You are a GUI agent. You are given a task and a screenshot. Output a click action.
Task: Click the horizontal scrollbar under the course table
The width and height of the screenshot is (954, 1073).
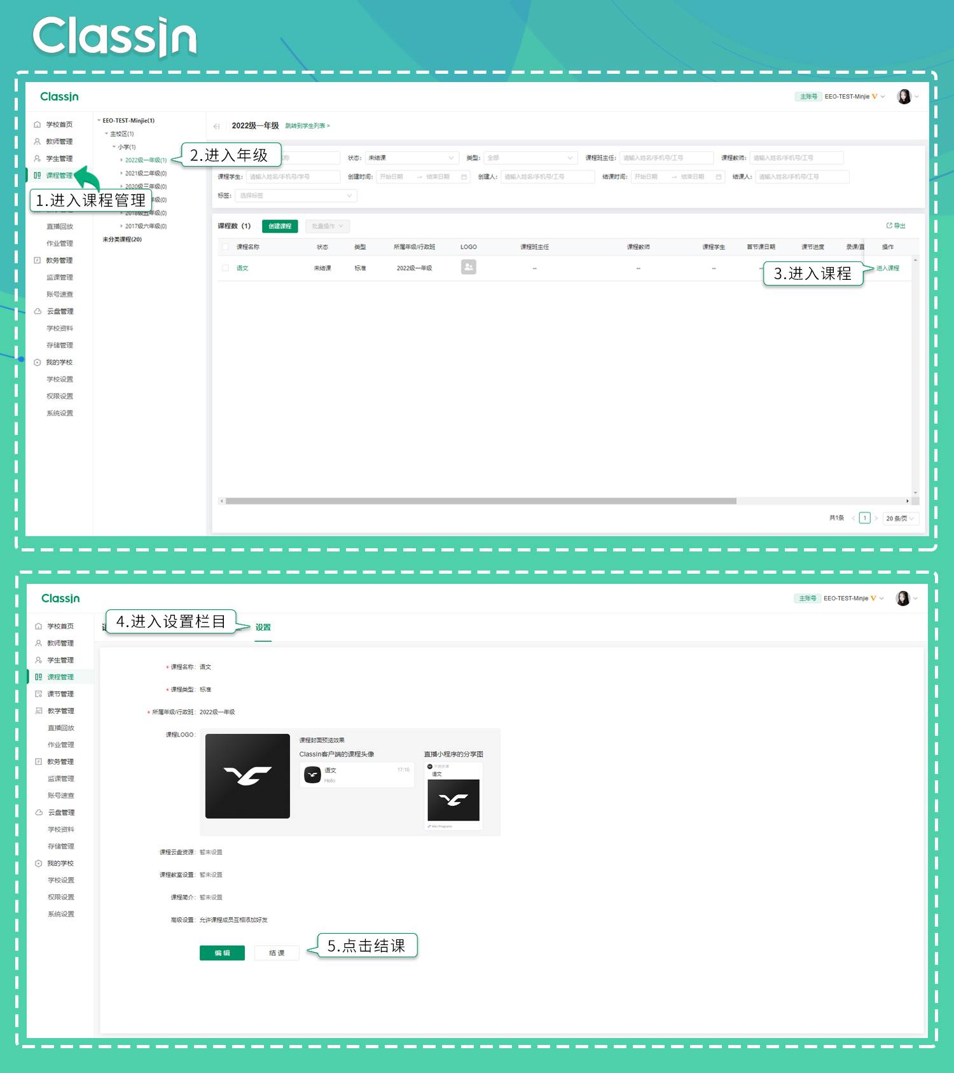[x=481, y=501]
